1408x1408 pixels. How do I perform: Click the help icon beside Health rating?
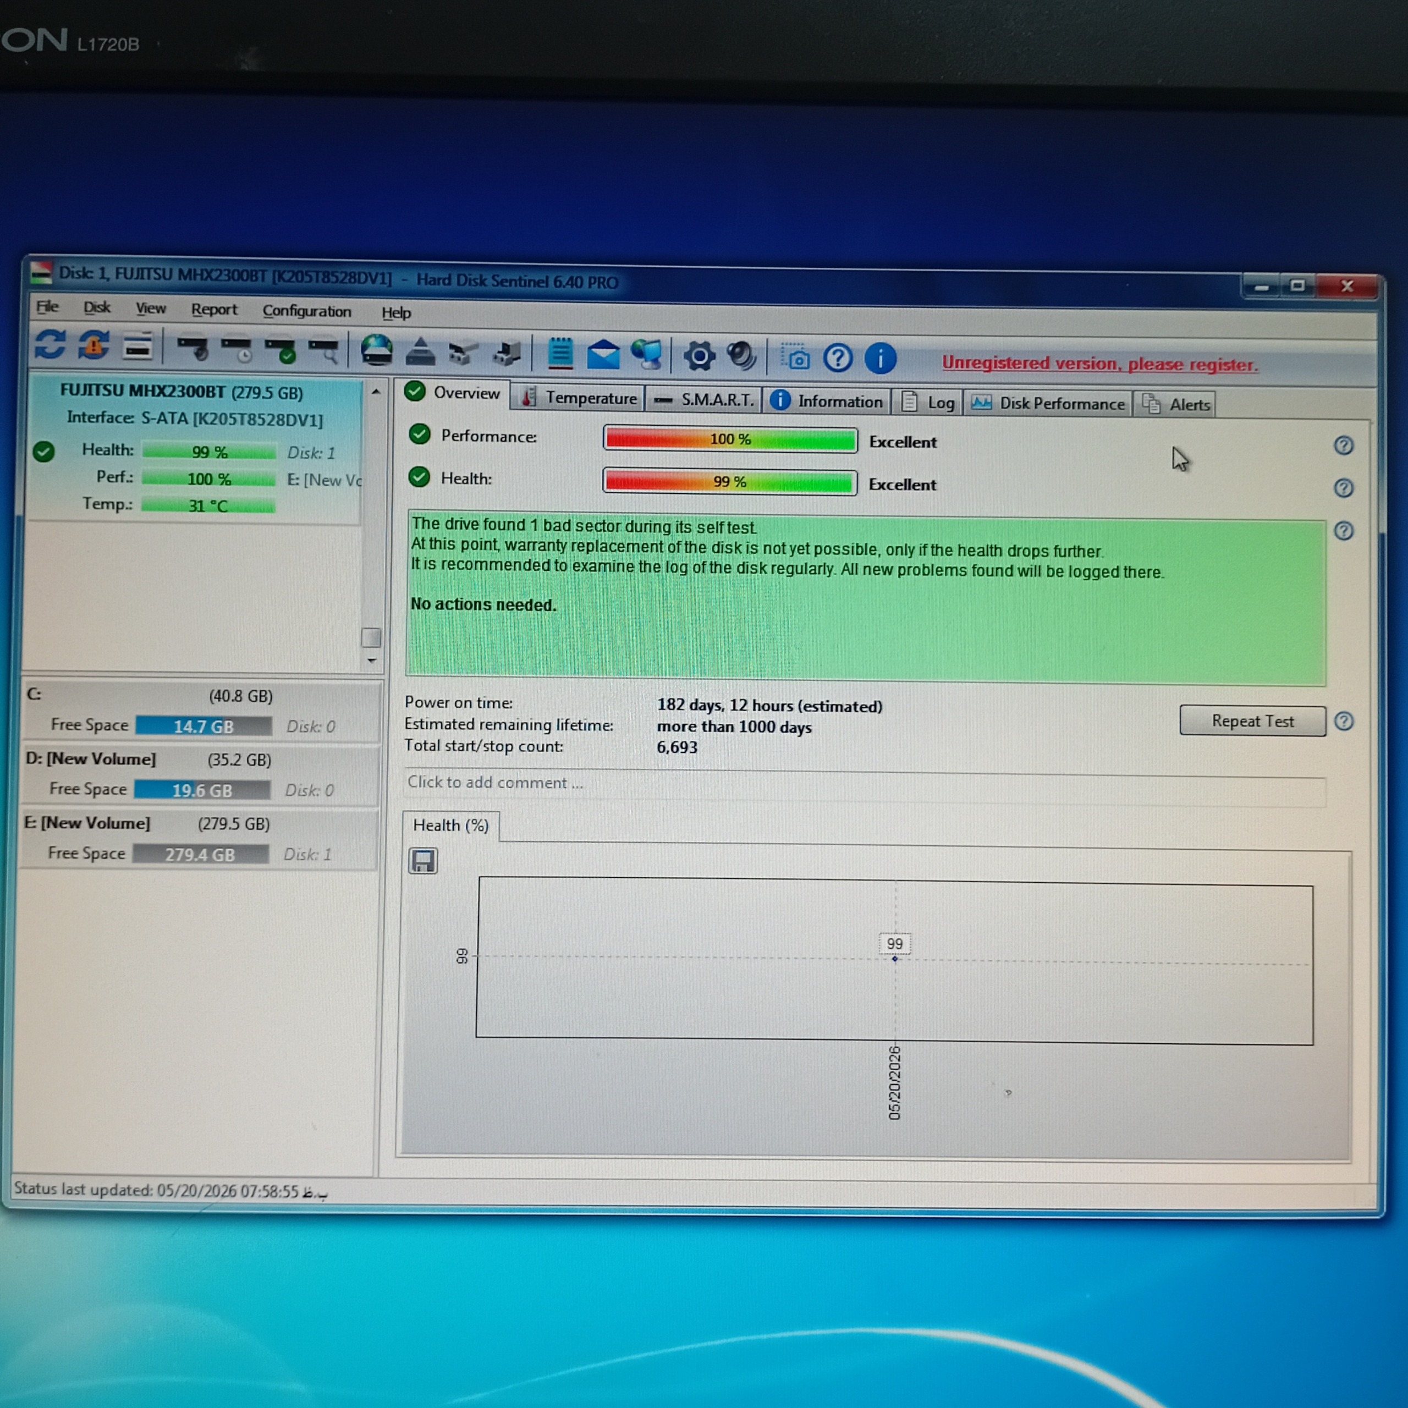[1344, 488]
